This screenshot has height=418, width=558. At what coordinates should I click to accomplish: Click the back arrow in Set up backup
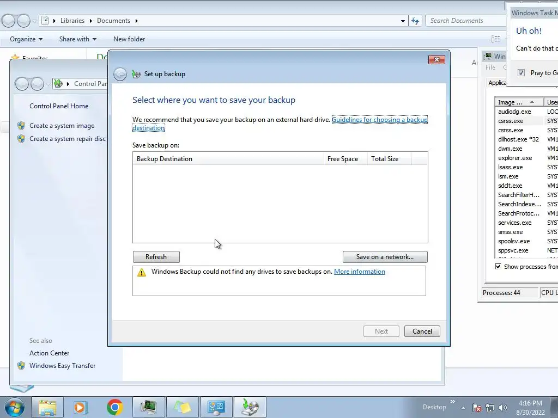pos(120,74)
